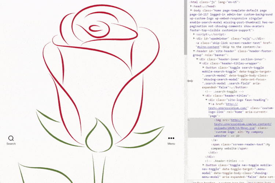Click the Elements panel vertical scrollbar thumb
This screenshot has height=183, width=275.
(186, 27)
